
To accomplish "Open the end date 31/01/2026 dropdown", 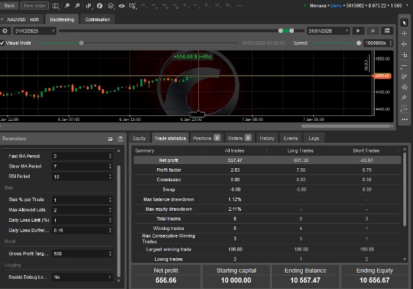I will [346, 31].
